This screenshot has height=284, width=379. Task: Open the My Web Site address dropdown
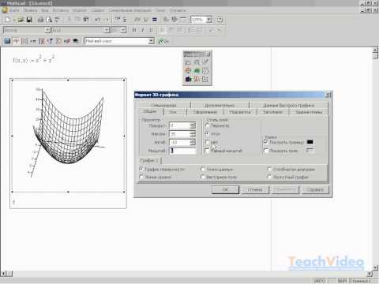point(151,41)
